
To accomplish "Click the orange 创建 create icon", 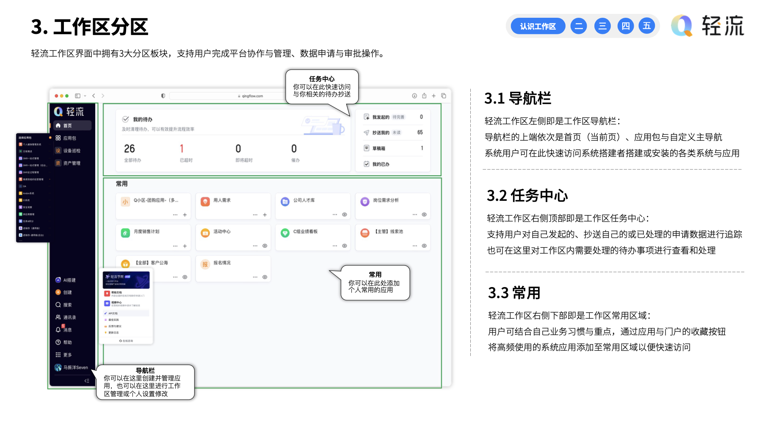I will (x=58, y=292).
